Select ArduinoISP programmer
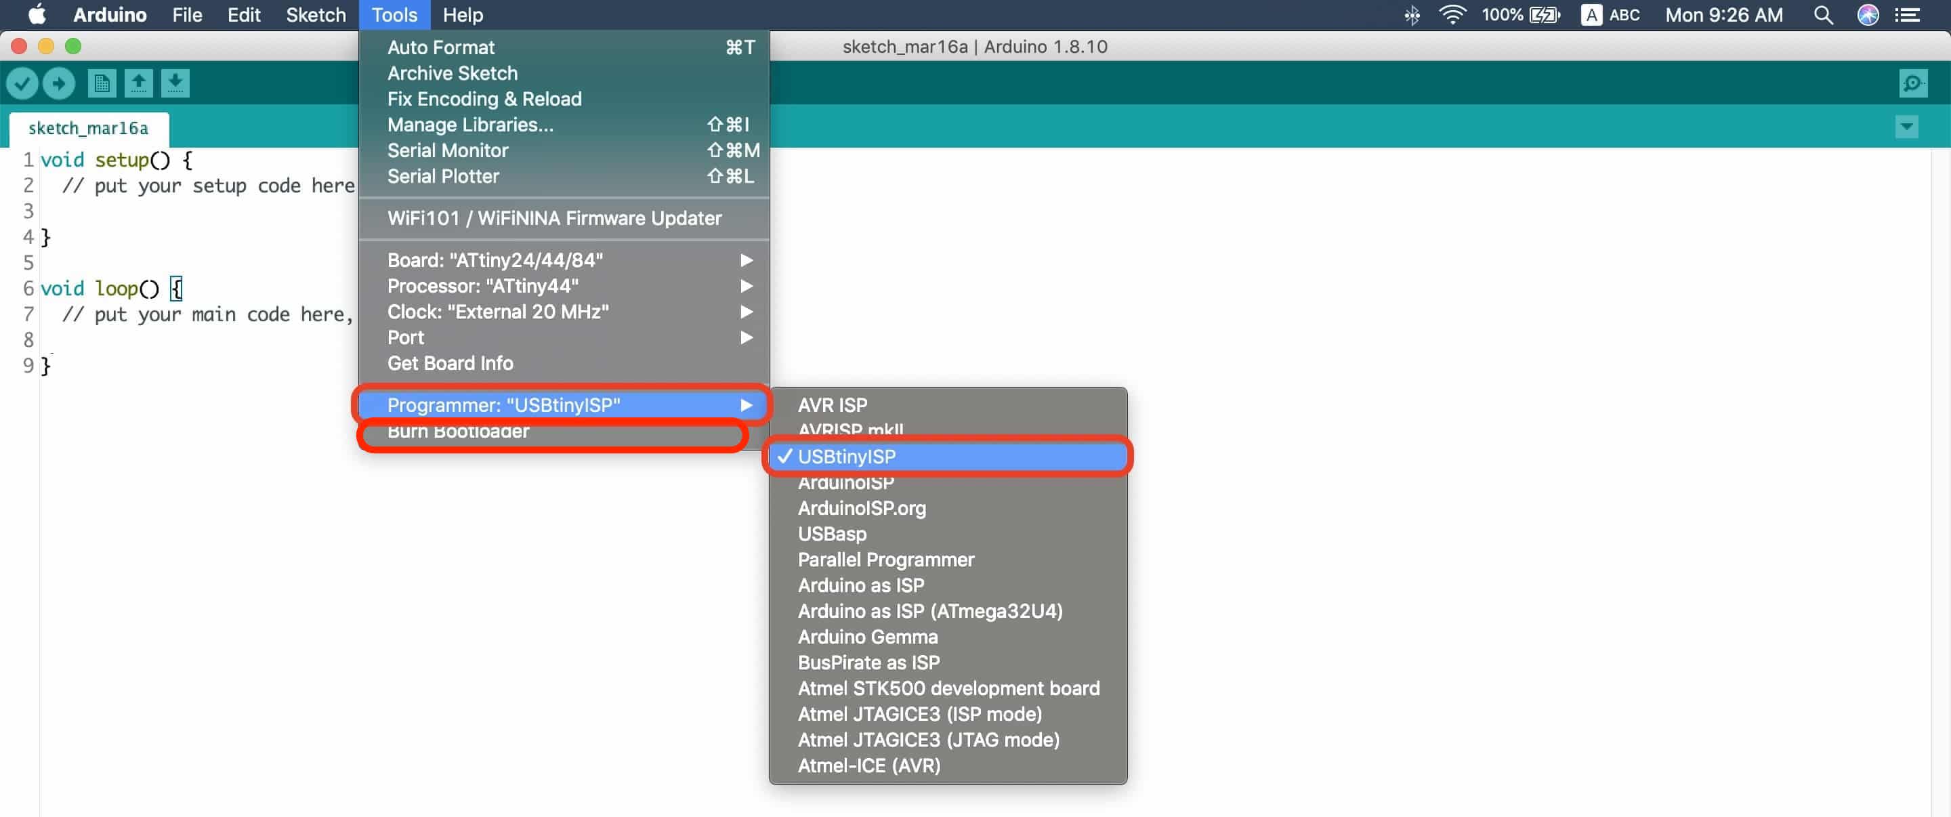The width and height of the screenshot is (1951, 817). [x=948, y=482]
